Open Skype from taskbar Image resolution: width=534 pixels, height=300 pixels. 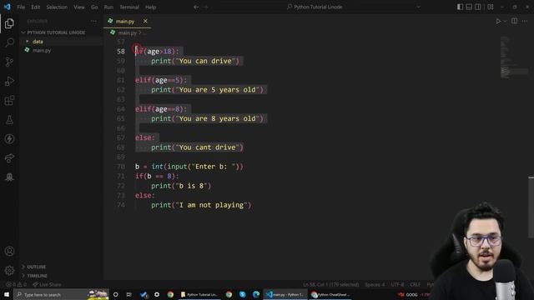click(x=243, y=294)
